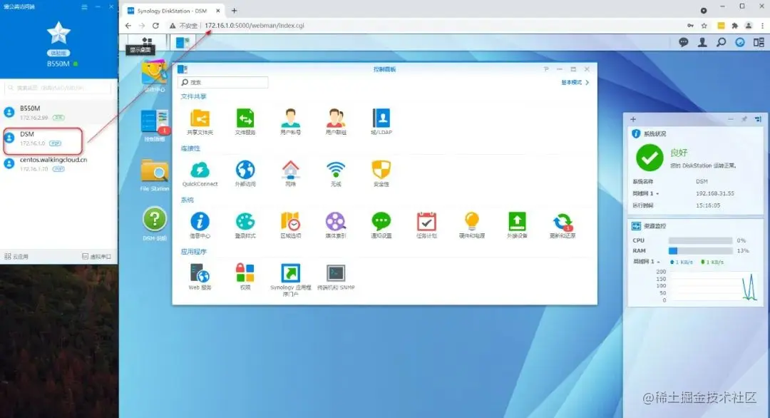This screenshot has width=770, height=418.
Task: Click the star avatar in client header
Action: point(58,33)
